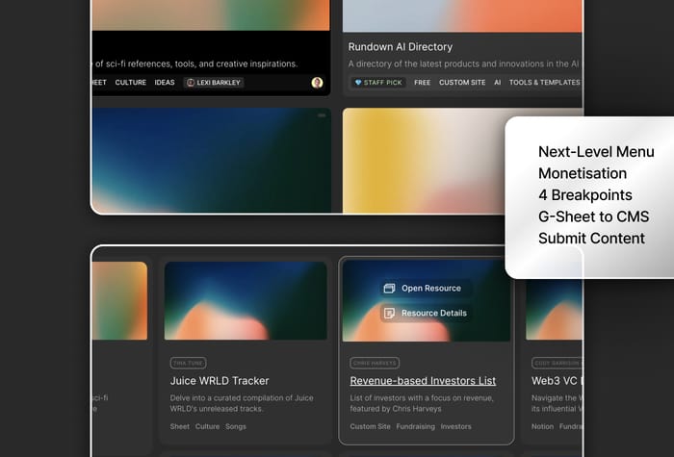This screenshot has width=674, height=457.
Task: Click the sci-fi references description text
Action: tap(194, 64)
